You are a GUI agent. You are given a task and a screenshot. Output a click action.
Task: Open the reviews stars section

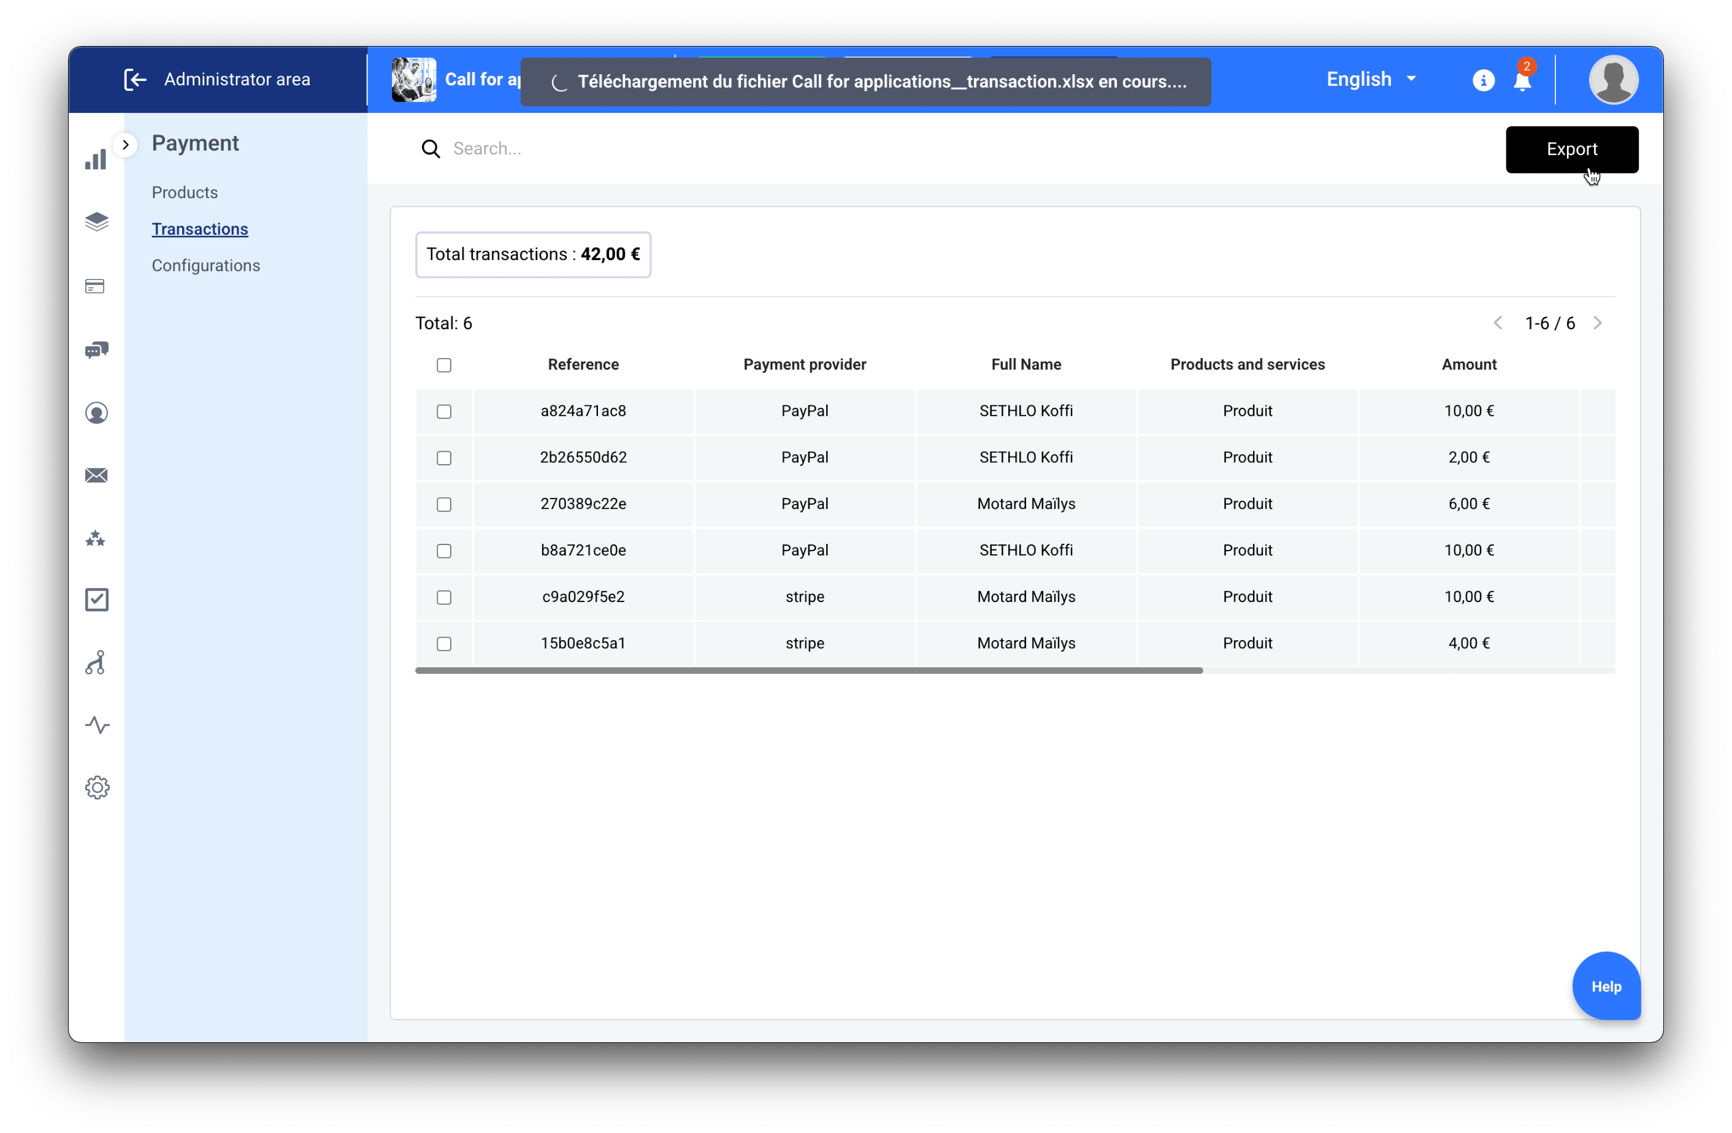[95, 538]
